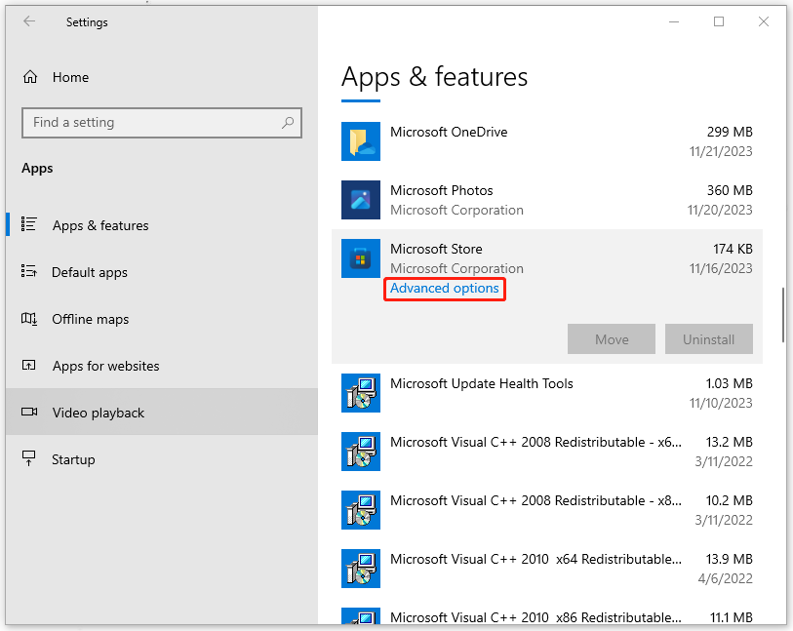Click the Microsoft Update Health Tools icon
This screenshot has width=793, height=631.
point(361,393)
